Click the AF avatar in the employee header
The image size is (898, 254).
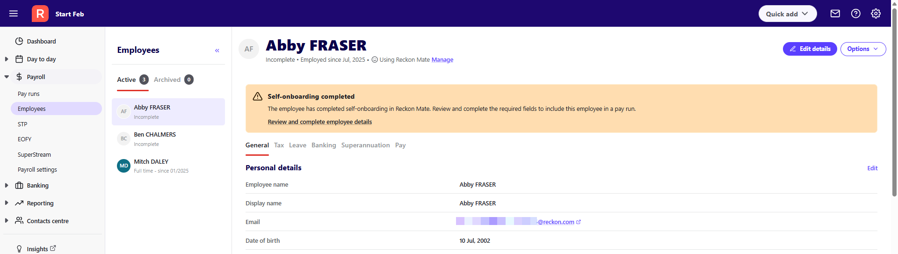[249, 49]
